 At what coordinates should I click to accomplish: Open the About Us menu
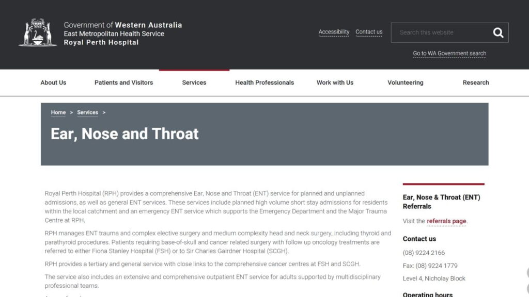coord(53,82)
